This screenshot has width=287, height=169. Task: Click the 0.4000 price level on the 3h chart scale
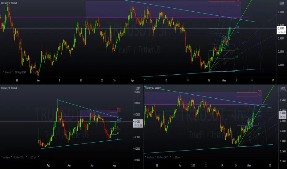[x=281, y=38]
